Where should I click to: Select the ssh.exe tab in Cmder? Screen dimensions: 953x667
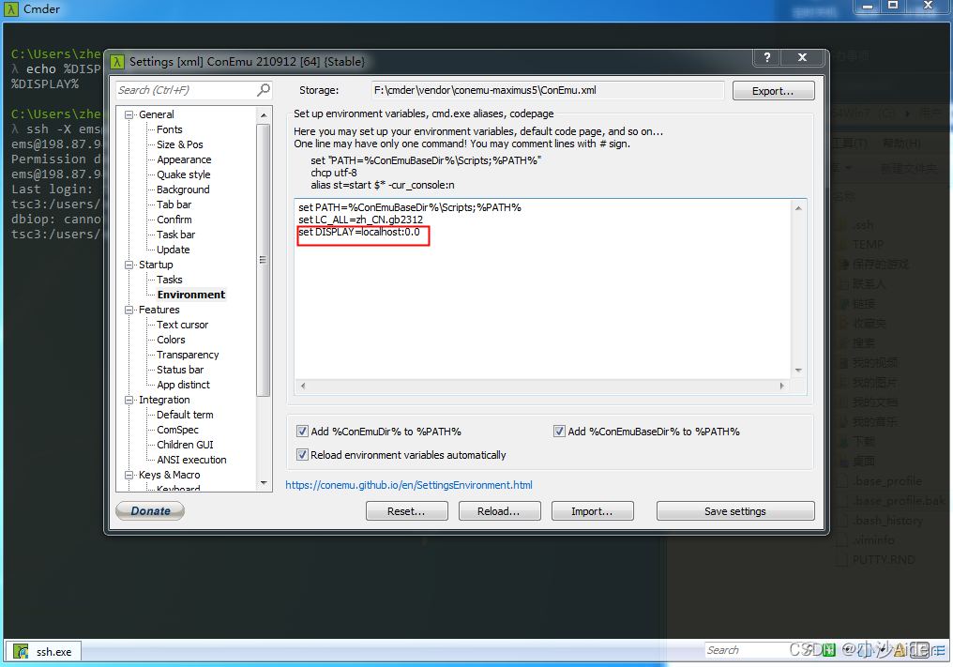click(44, 651)
